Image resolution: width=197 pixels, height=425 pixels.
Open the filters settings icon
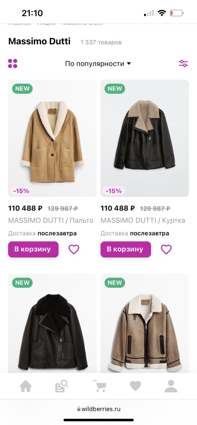coord(183,64)
